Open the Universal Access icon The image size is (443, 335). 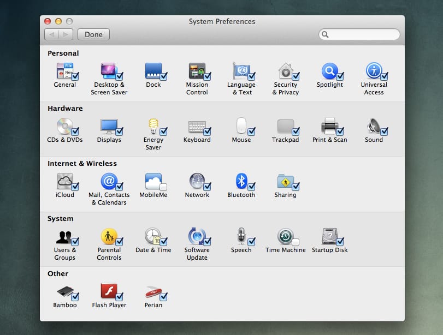374,70
